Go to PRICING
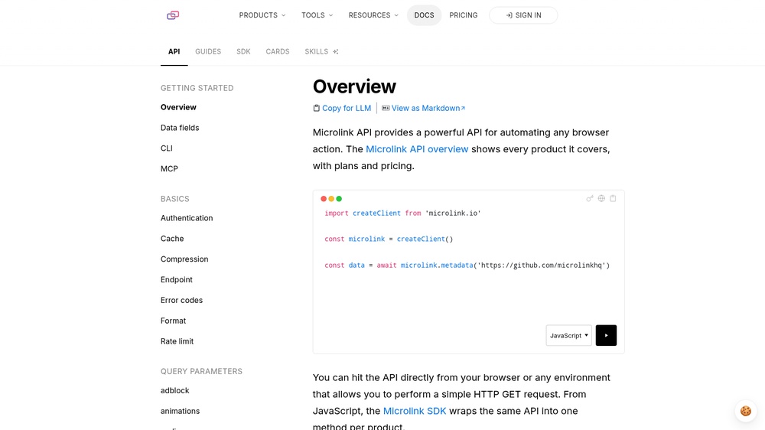The image size is (765, 430). (x=464, y=15)
